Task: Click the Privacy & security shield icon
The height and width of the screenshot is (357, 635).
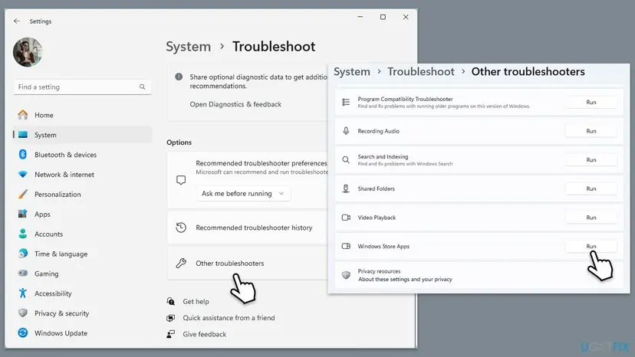Action: pos(23,313)
